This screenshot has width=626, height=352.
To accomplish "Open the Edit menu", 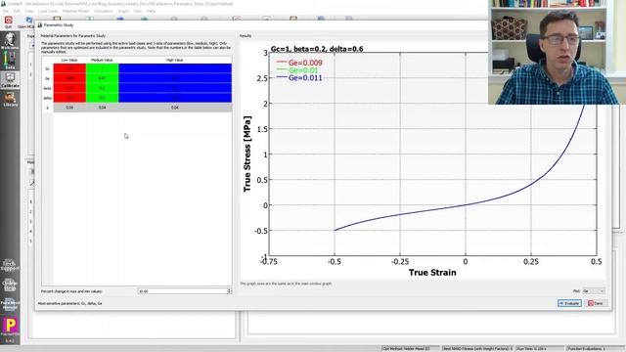I will click(x=18, y=11).
